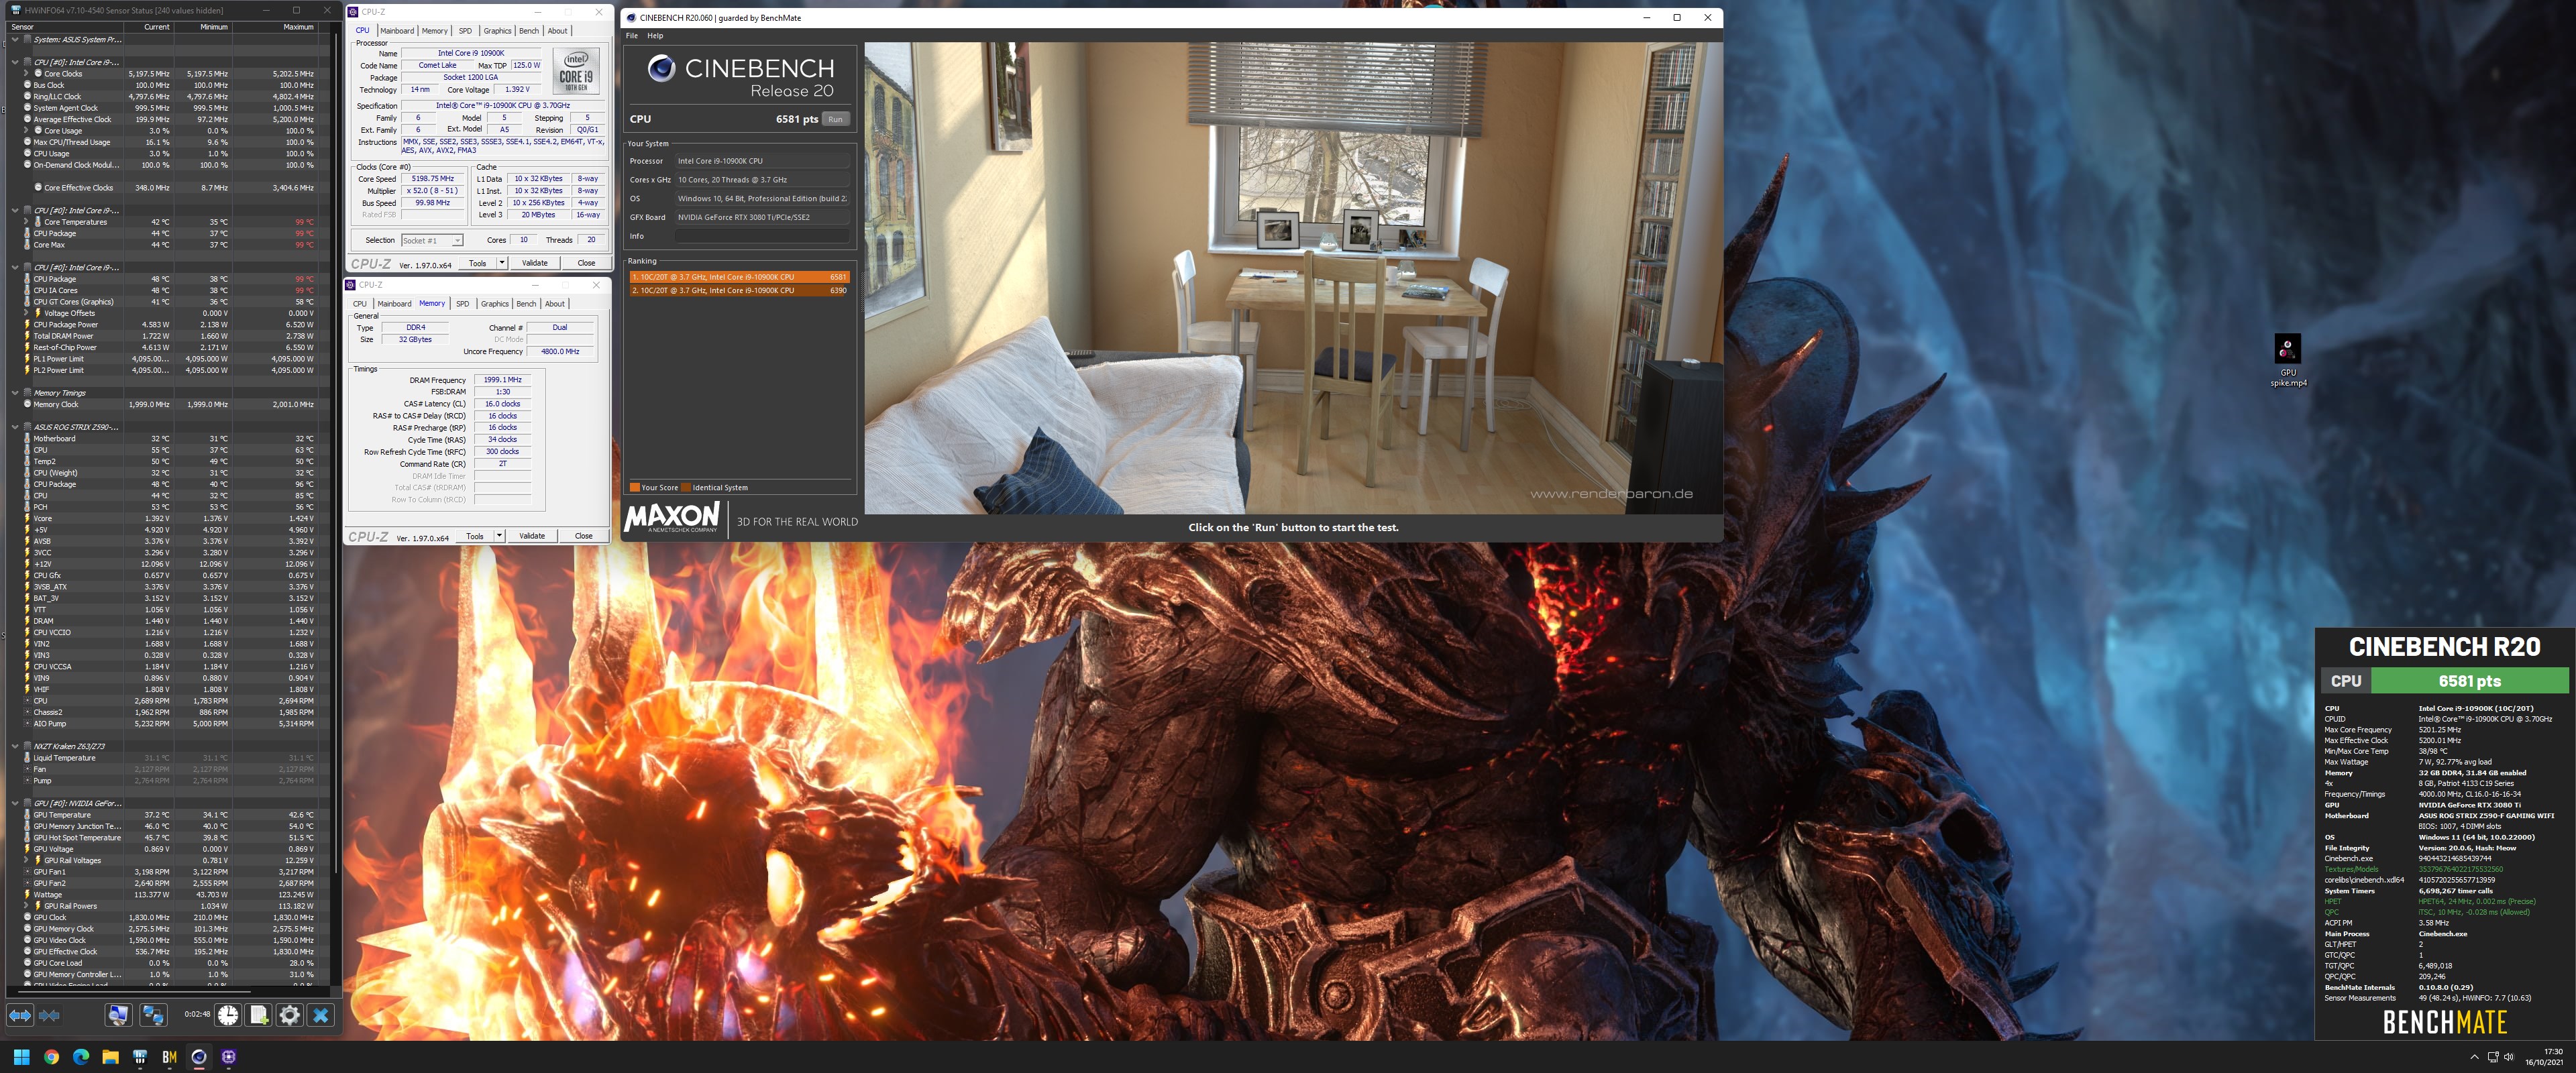Collapse System: ASUS System sensor group
The height and width of the screenshot is (1073, 2576).
click(14, 40)
